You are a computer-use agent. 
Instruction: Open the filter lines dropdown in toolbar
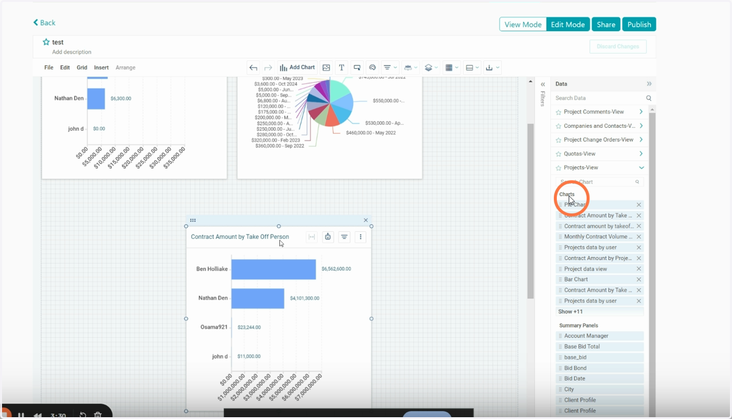click(x=390, y=68)
